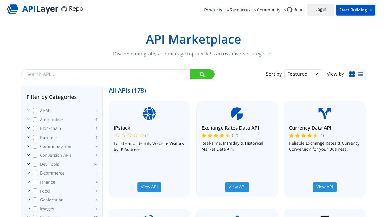Image resolution: width=387 pixels, height=217 pixels.
Task: Expand the Communication category chevron
Action: tap(28, 146)
